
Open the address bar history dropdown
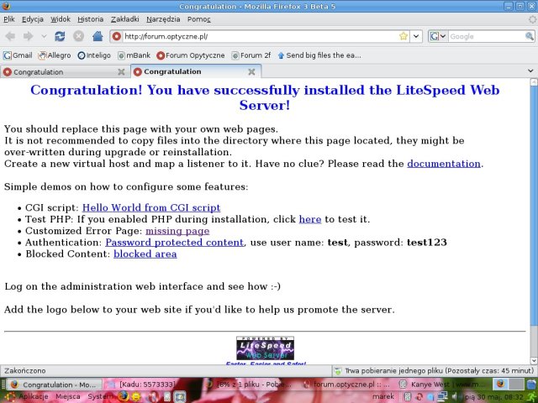pos(416,36)
